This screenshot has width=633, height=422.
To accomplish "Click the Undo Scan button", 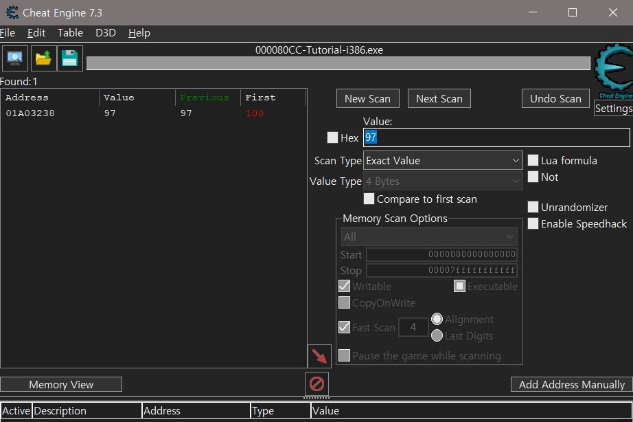I will click(555, 99).
